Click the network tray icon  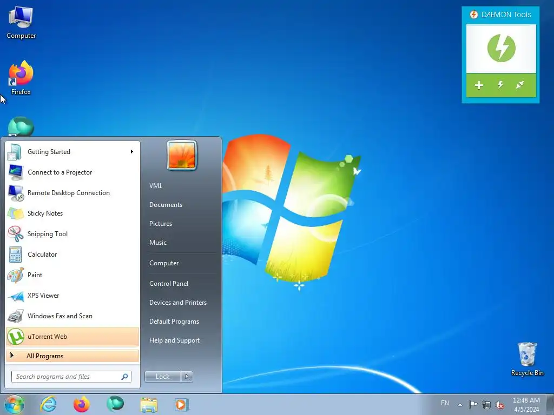[486, 405]
